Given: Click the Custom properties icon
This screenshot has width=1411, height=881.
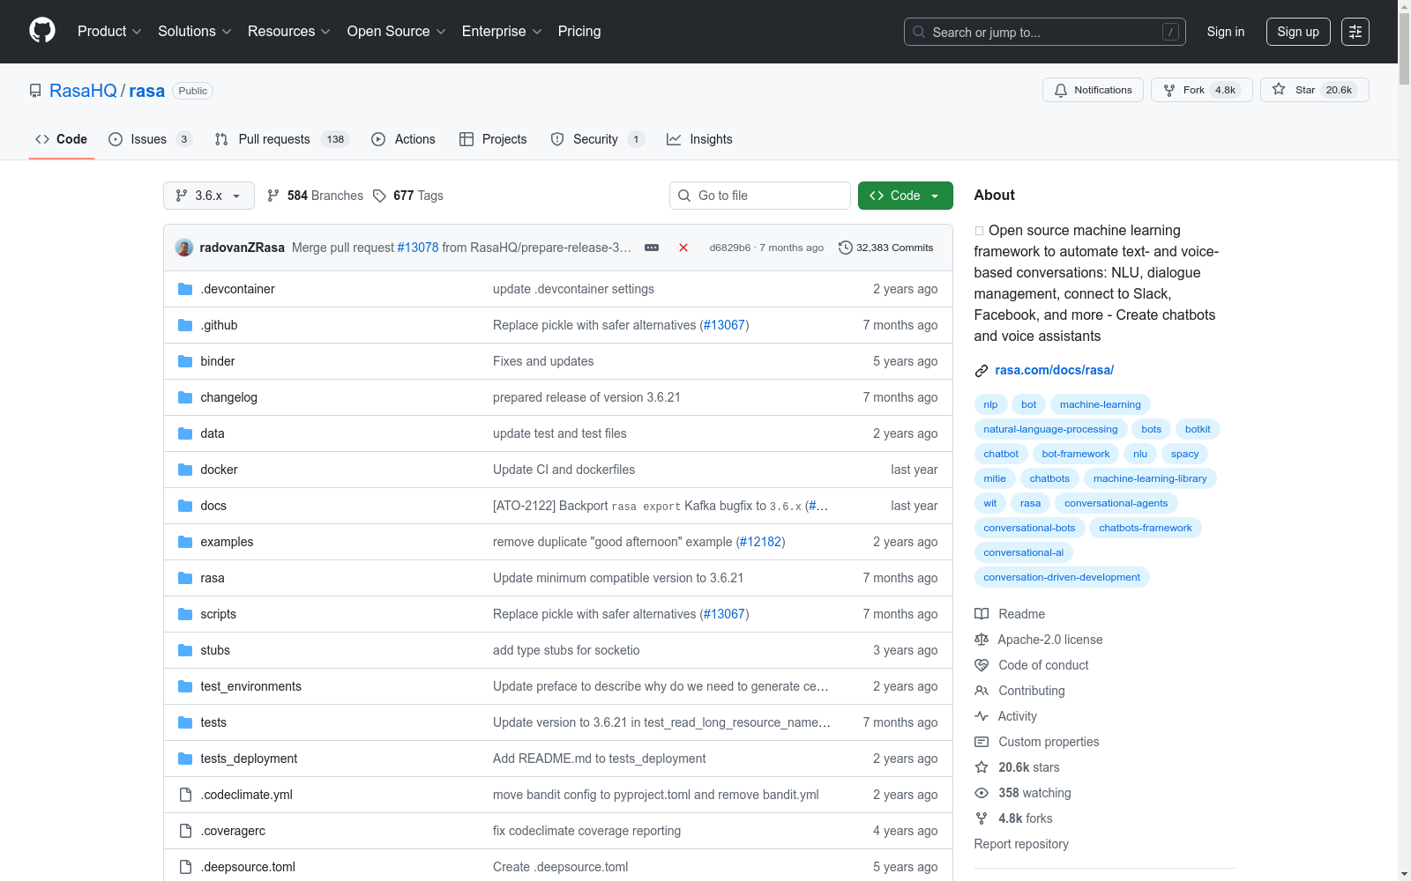Looking at the screenshot, I should 982,742.
